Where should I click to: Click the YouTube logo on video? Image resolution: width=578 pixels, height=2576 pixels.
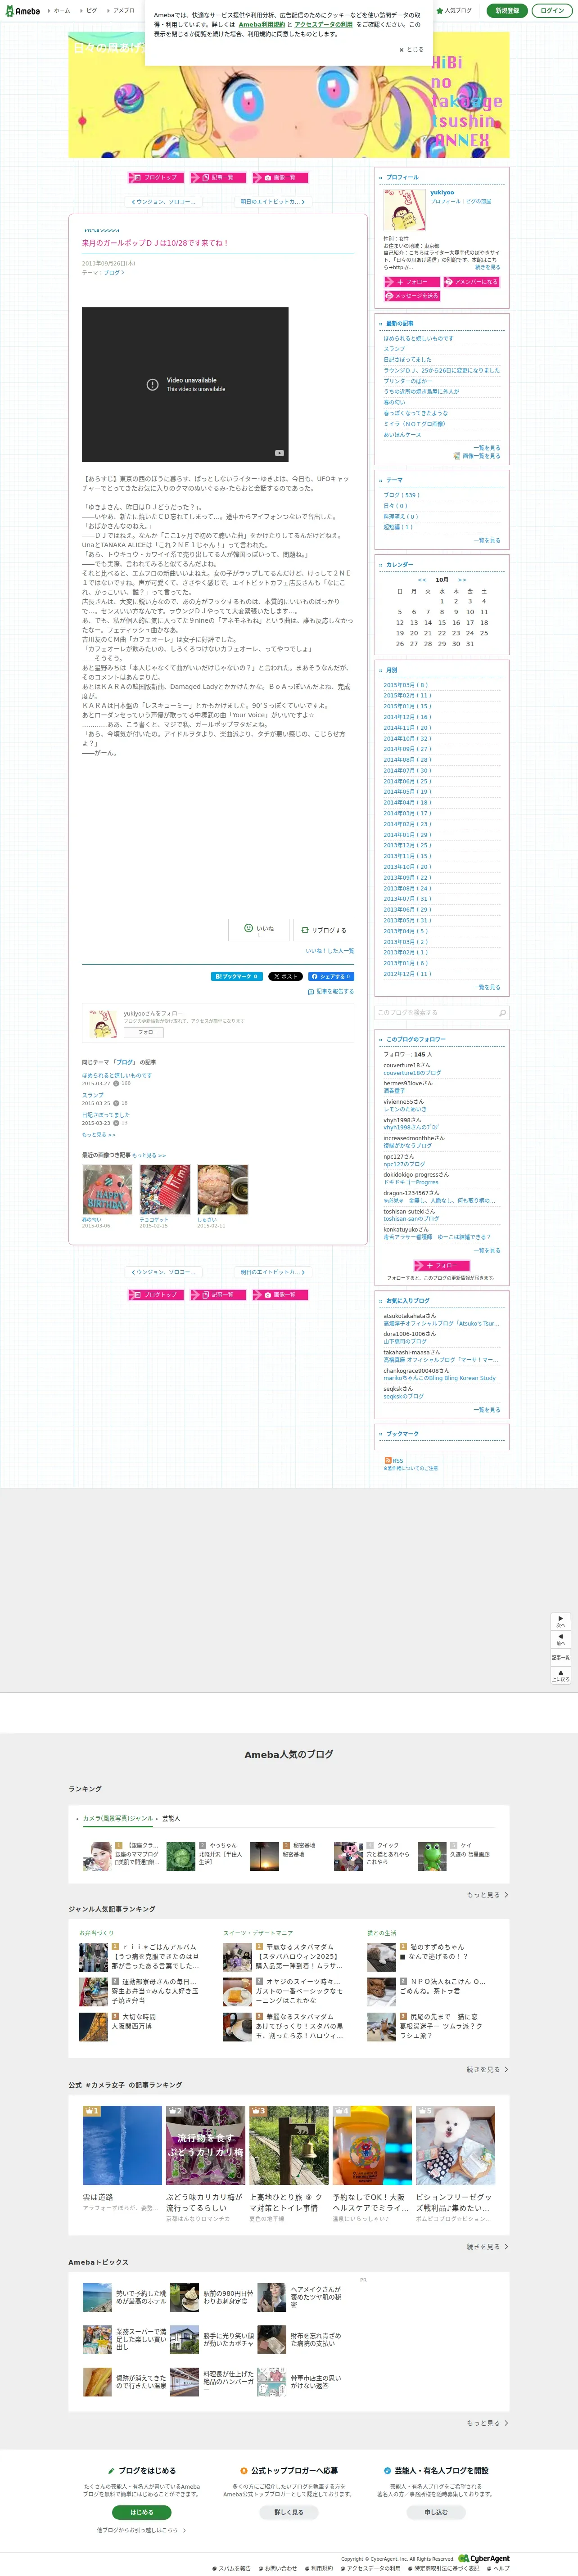tap(279, 453)
